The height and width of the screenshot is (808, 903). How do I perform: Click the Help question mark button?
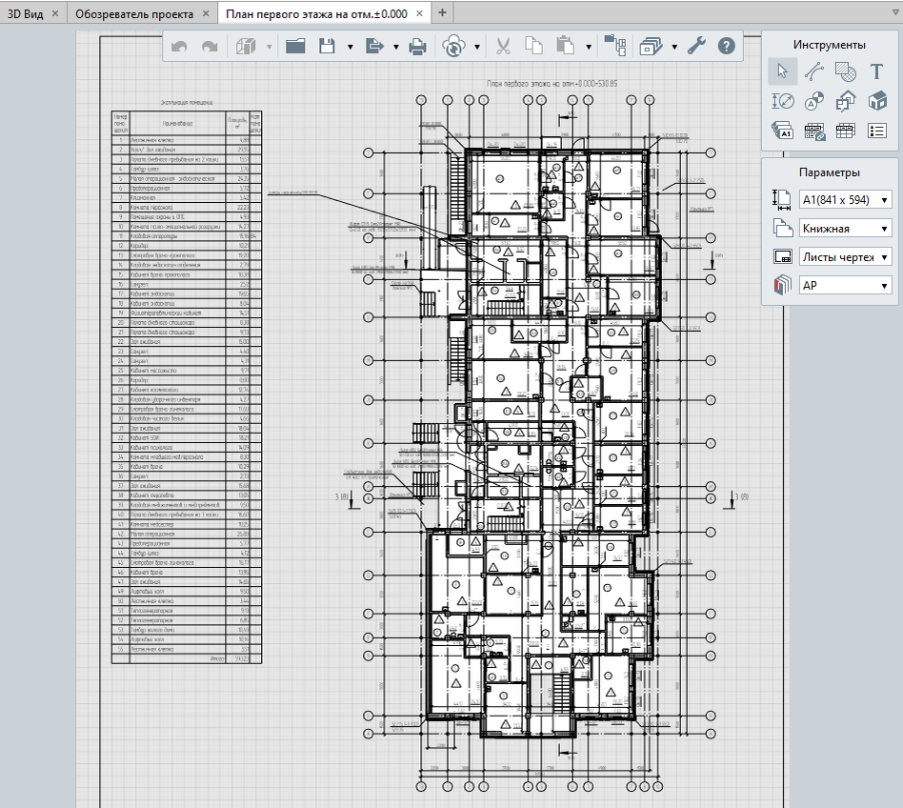[x=726, y=46]
